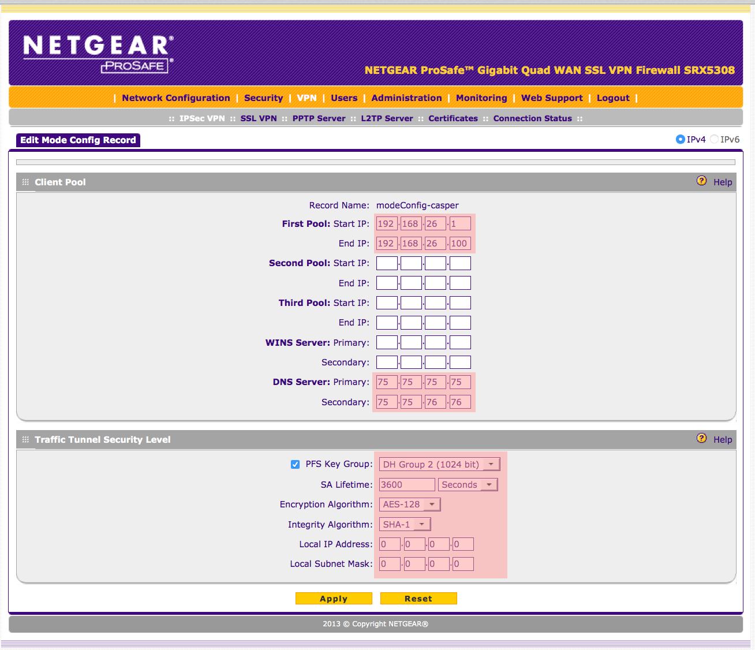Image resolution: width=755 pixels, height=650 pixels.
Task: Click the Traffic Tunnel Security Level grip icon
Action: 25,439
